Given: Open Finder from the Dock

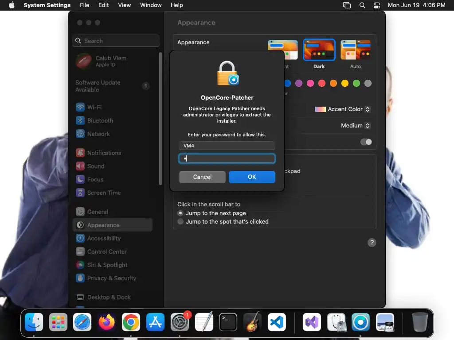Looking at the screenshot, I should (34, 322).
